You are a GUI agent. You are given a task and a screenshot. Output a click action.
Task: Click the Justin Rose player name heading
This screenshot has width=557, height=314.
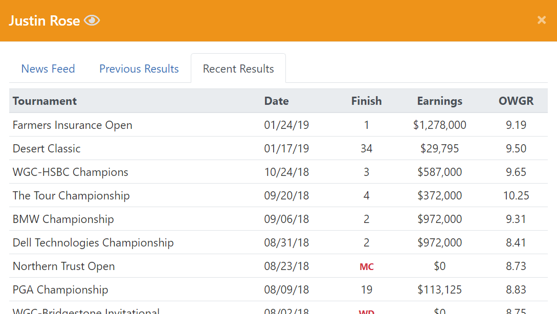coord(44,20)
